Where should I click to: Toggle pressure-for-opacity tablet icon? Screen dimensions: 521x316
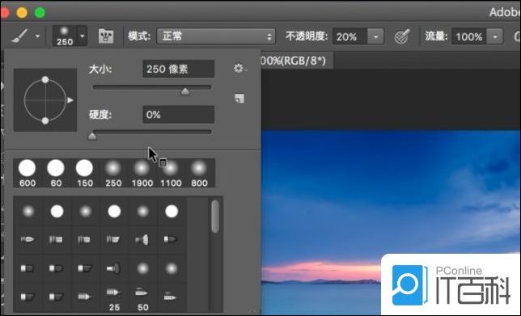click(402, 36)
